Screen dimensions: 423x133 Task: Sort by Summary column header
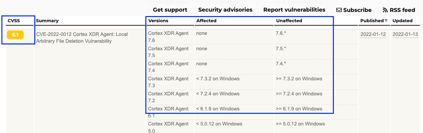pyautogui.click(x=47, y=21)
